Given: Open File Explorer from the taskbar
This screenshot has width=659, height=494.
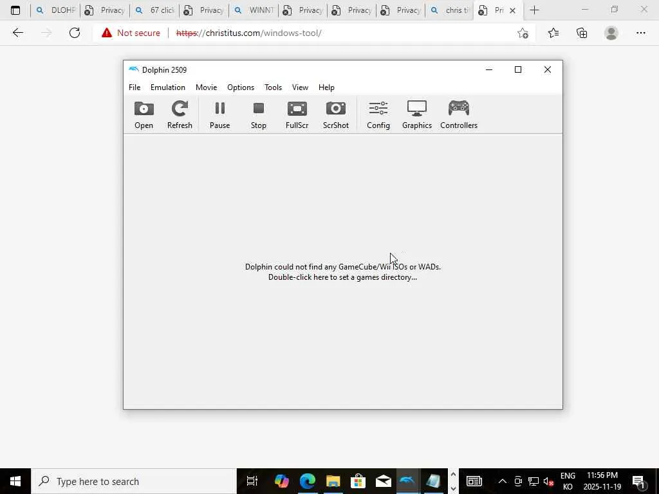Looking at the screenshot, I should (x=333, y=481).
